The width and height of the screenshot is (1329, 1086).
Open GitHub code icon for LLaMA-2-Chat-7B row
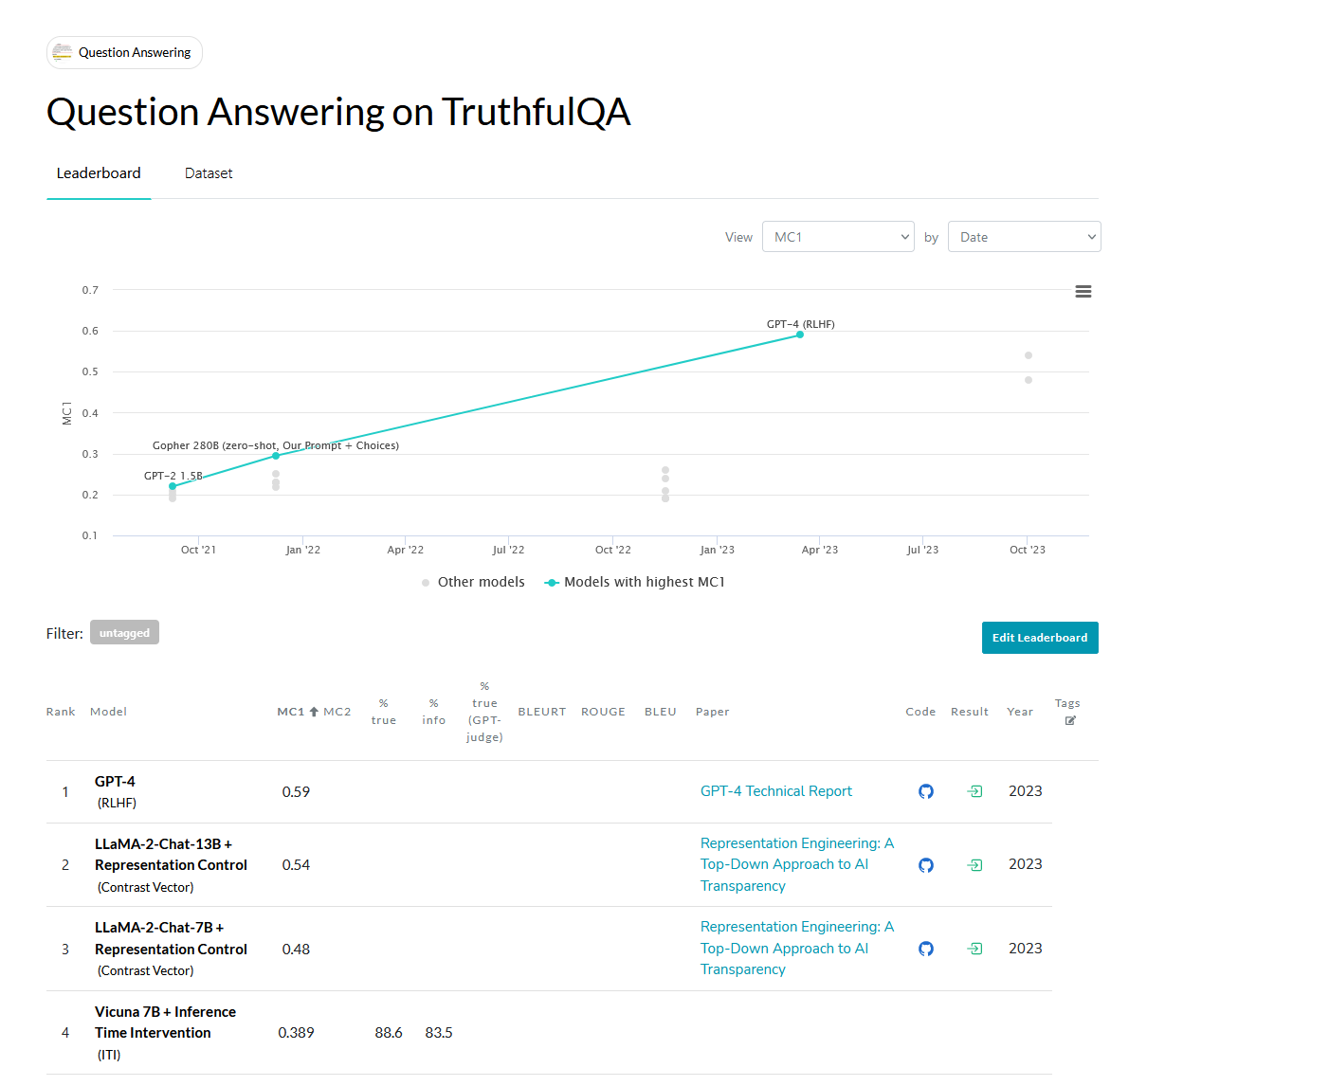(x=926, y=949)
